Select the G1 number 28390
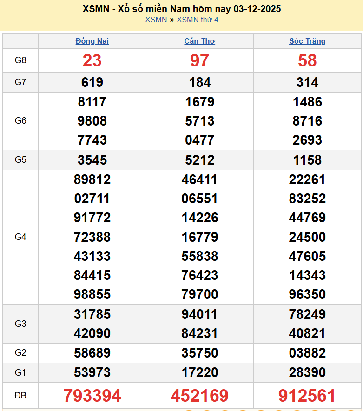Screen dimensions: 363x411 [307, 372]
